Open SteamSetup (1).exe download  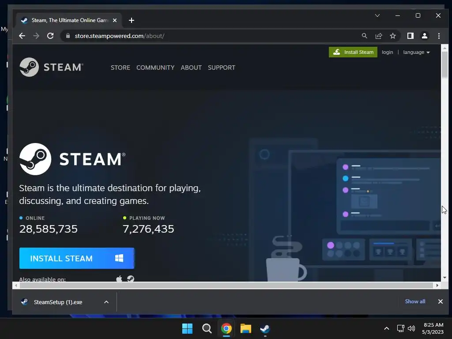[x=58, y=302]
